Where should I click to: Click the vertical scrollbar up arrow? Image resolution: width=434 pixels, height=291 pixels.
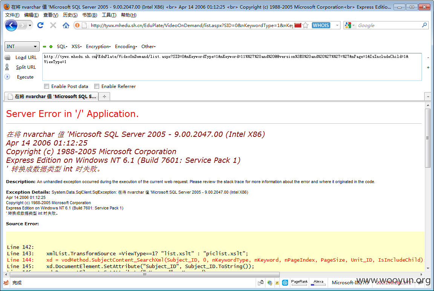click(x=428, y=105)
